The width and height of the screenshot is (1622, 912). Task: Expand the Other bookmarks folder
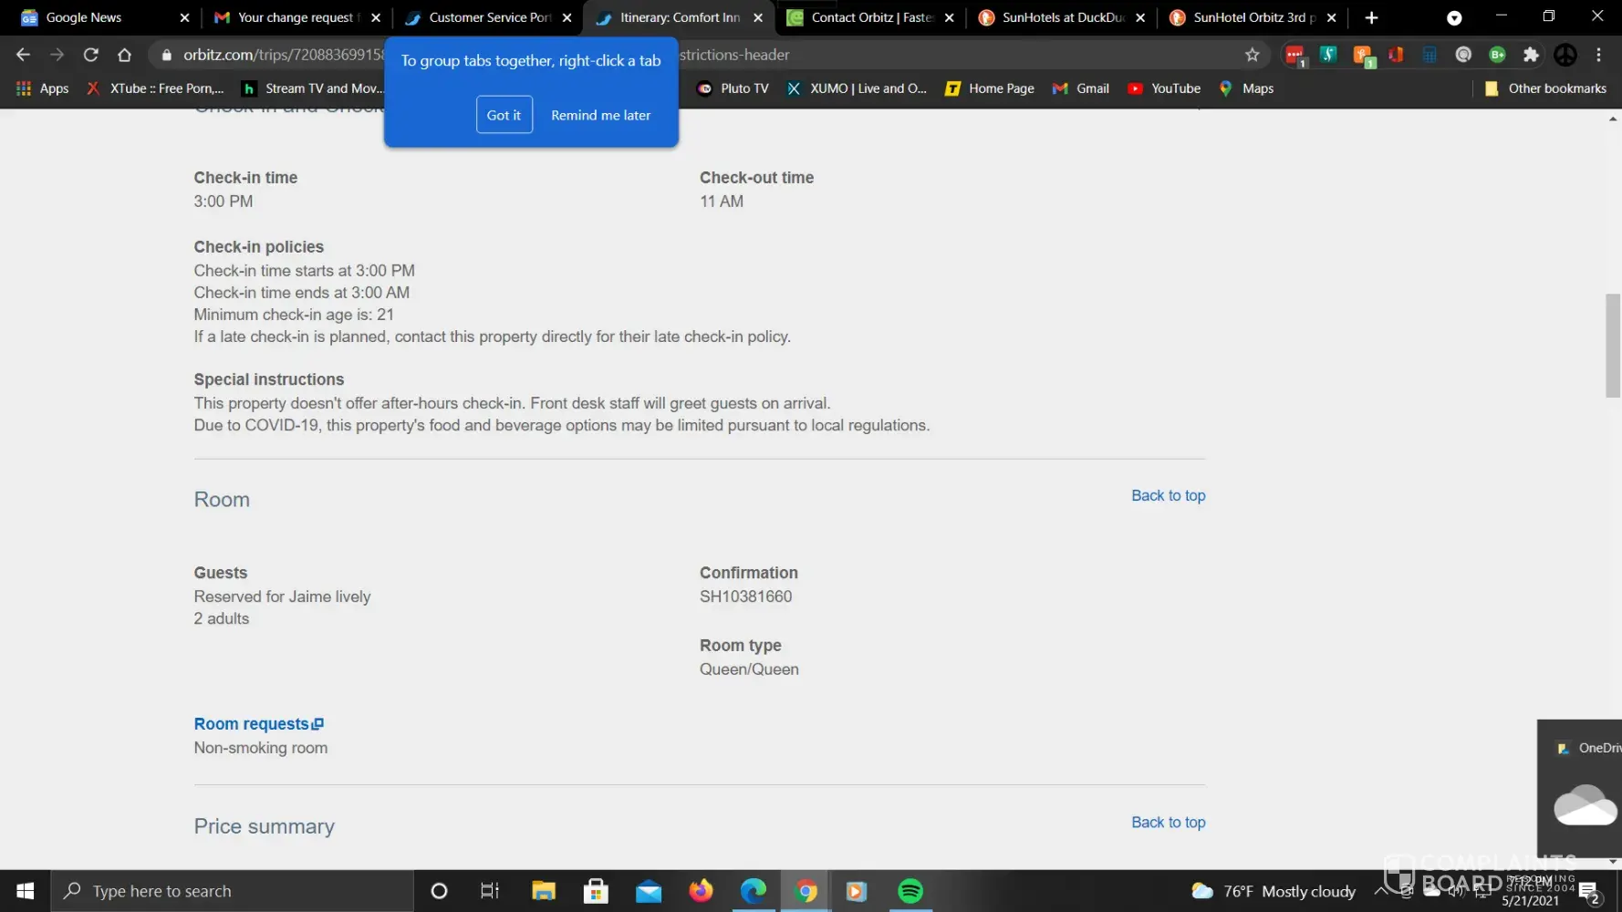pos(1545,88)
